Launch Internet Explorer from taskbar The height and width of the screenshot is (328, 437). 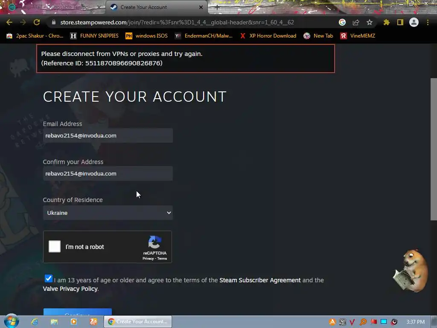35,322
